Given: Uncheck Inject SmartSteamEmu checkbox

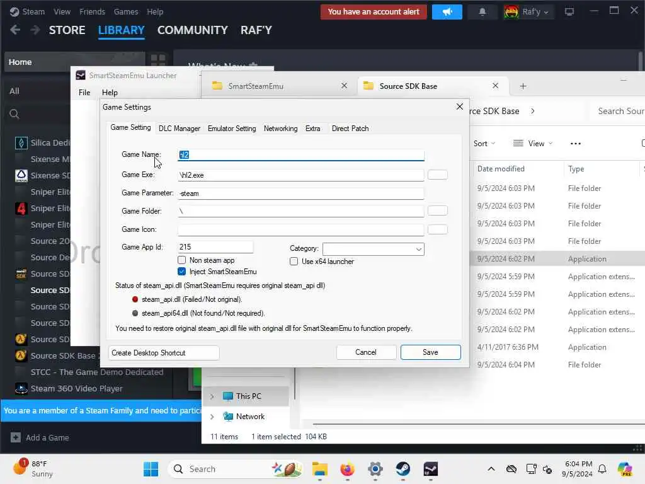Looking at the screenshot, I should click(182, 272).
